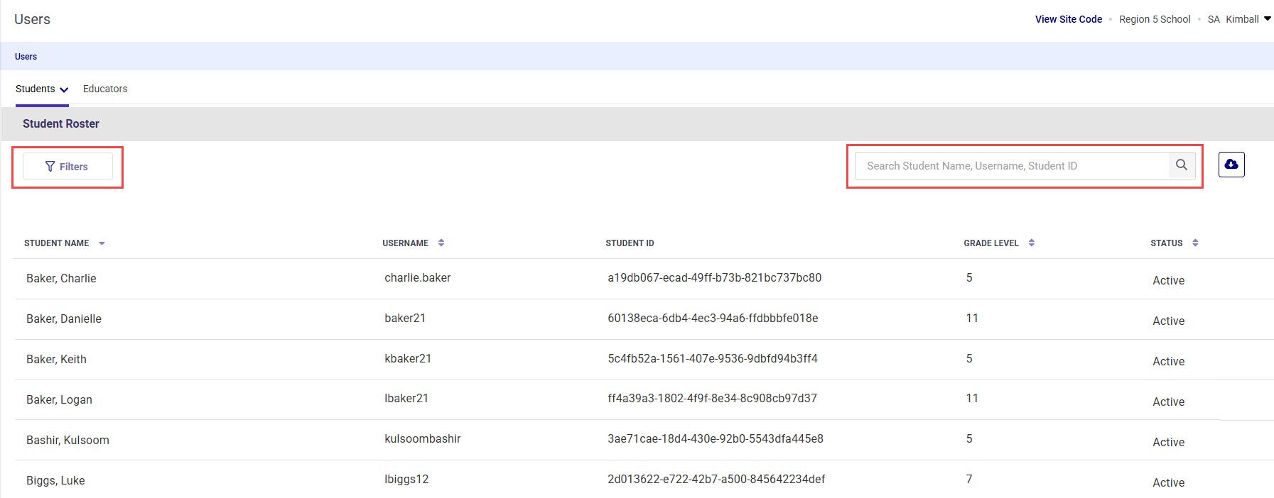The width and height of the screenshot is (1274, 498).
Task: Expand the Students tab chevron
Action: [x=64, y=90]
